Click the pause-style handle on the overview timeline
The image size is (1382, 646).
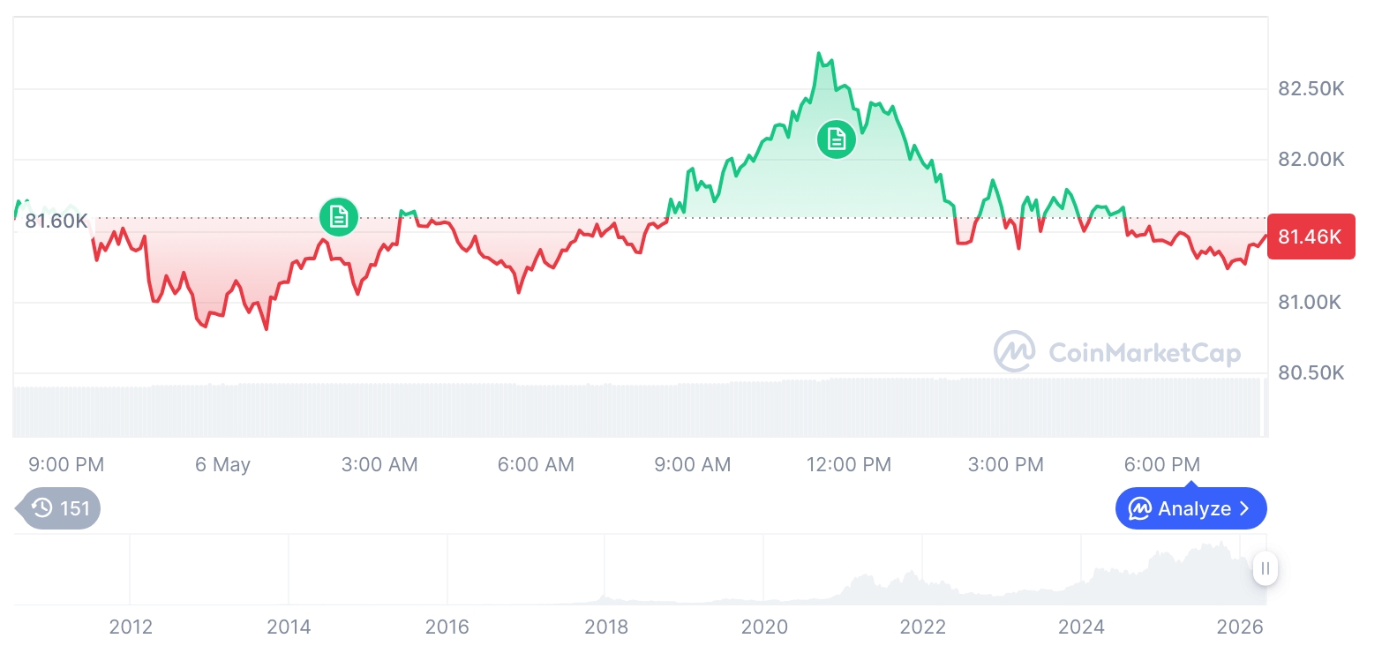coord(1266,568)
